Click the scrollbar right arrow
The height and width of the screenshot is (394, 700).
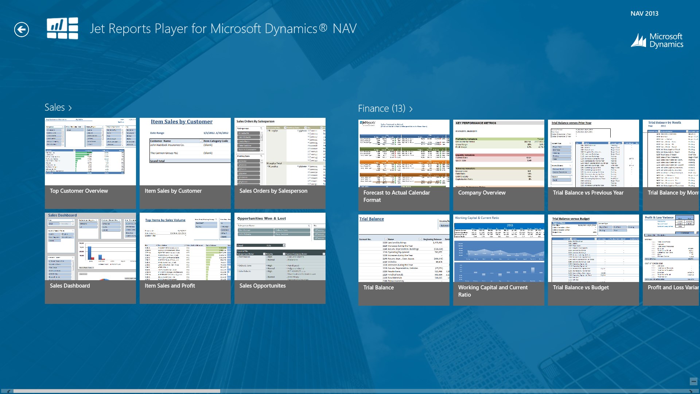point(691,391)
